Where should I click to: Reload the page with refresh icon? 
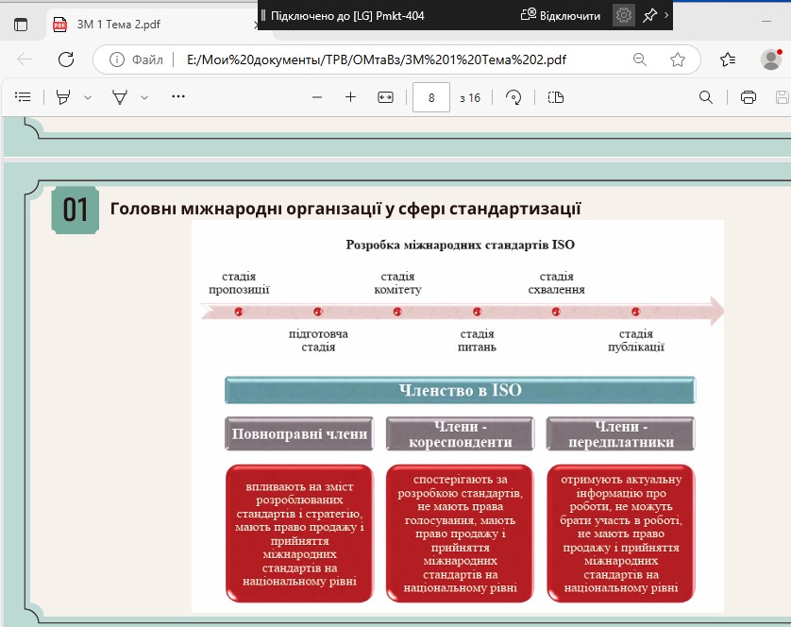(66, 59)
